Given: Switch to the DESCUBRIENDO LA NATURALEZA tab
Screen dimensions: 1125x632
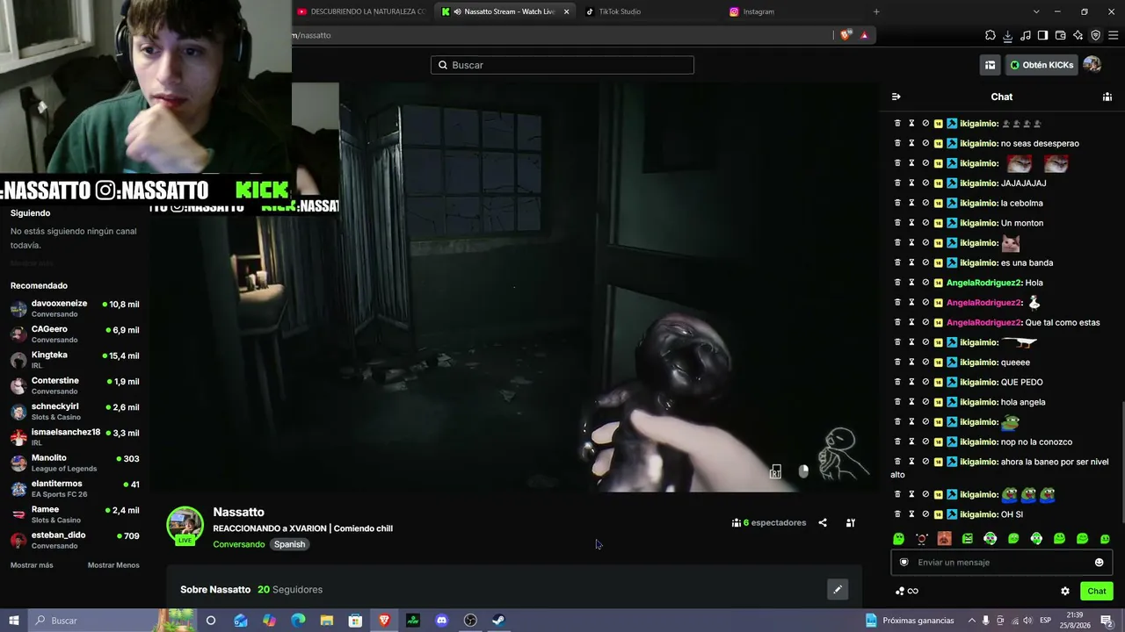Looking at the screenshot, I should click(x=360, y=11).
